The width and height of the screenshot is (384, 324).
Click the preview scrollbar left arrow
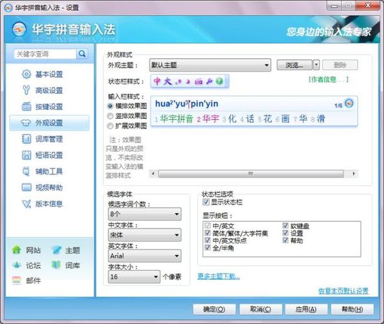click(153, 174)
